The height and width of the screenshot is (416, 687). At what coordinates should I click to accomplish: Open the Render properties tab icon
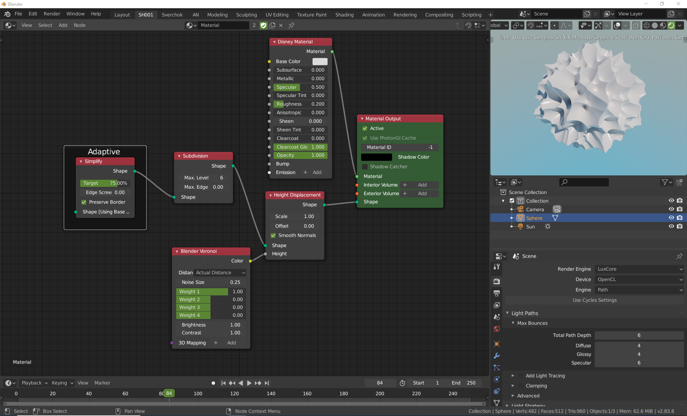(497, 281)
